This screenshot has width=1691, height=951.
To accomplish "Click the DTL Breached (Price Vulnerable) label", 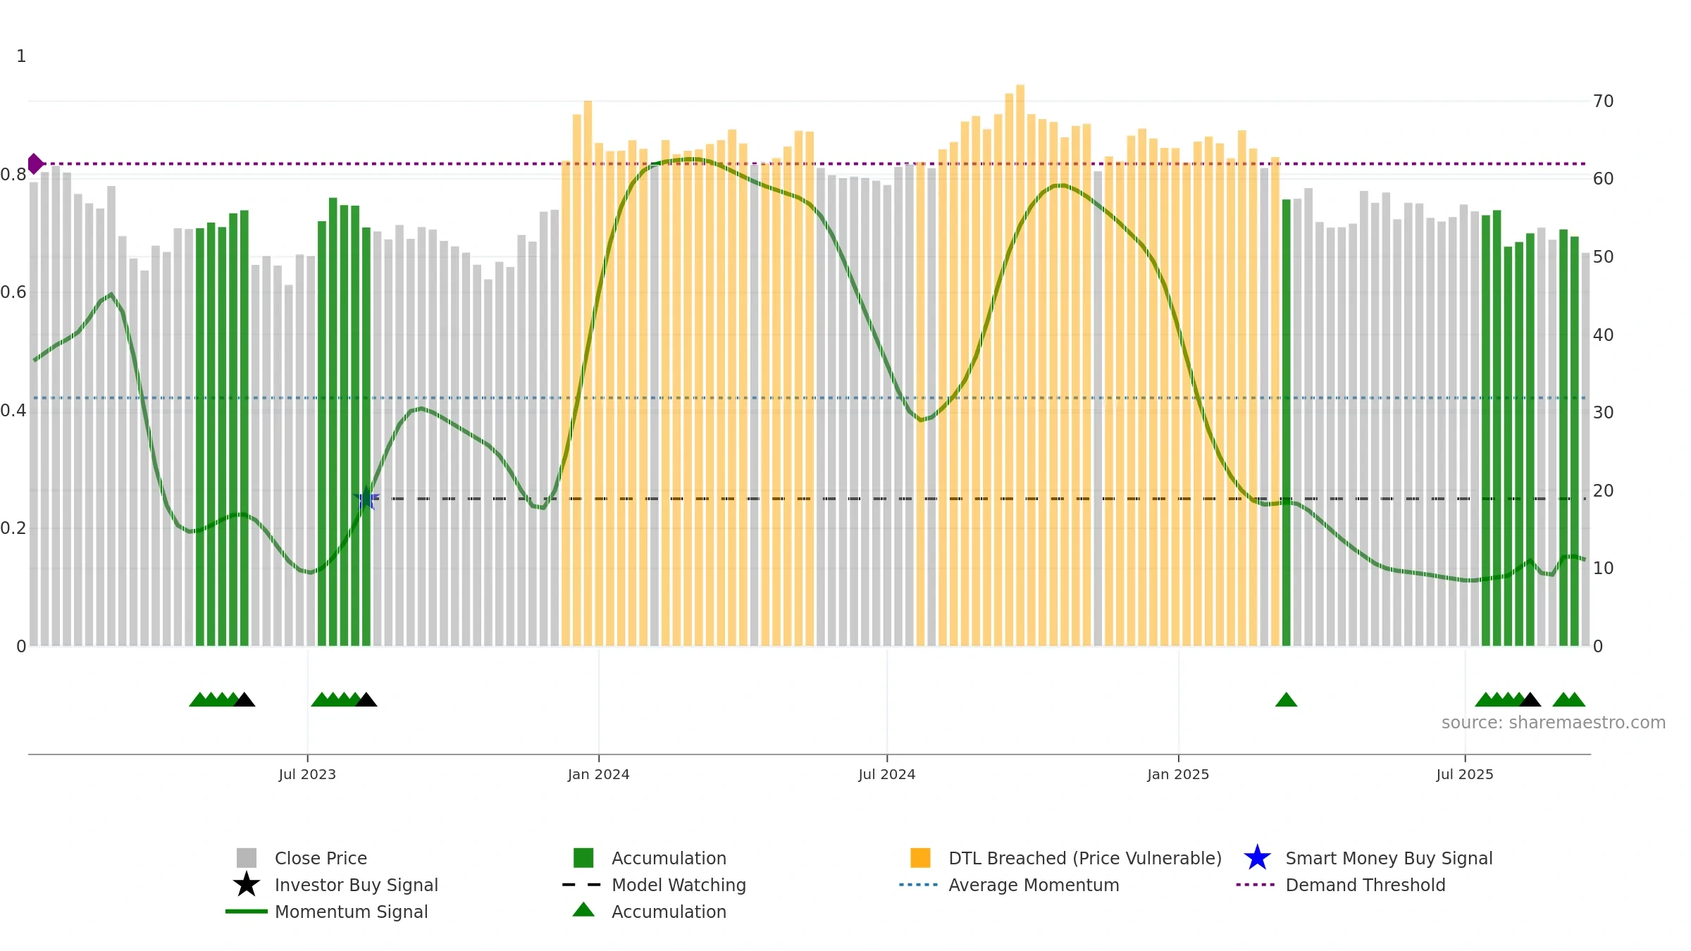I will [1085, 858].
